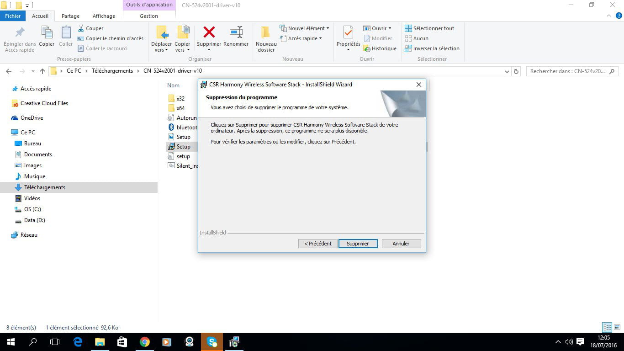The width and height of the screenshot is (624, 351).
Task: Select Ce PC in navigation pane
Action: pyautogui.click(x=27, y=133)
